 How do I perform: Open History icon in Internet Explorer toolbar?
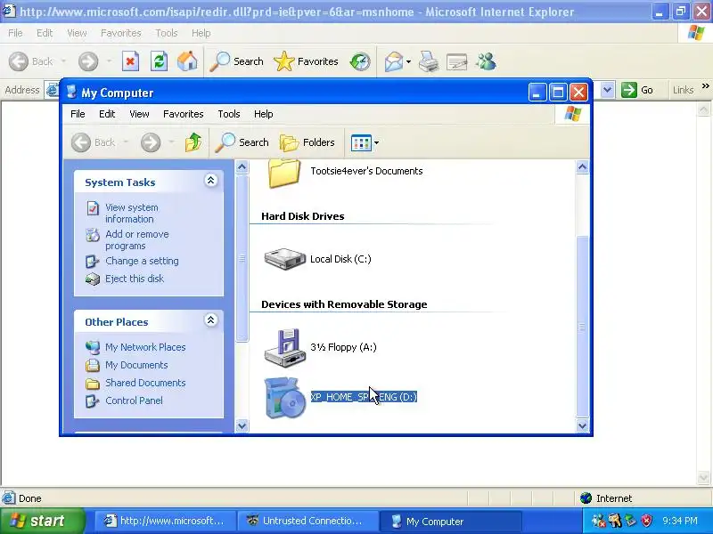pyautogui.click(x=360, y=61)
